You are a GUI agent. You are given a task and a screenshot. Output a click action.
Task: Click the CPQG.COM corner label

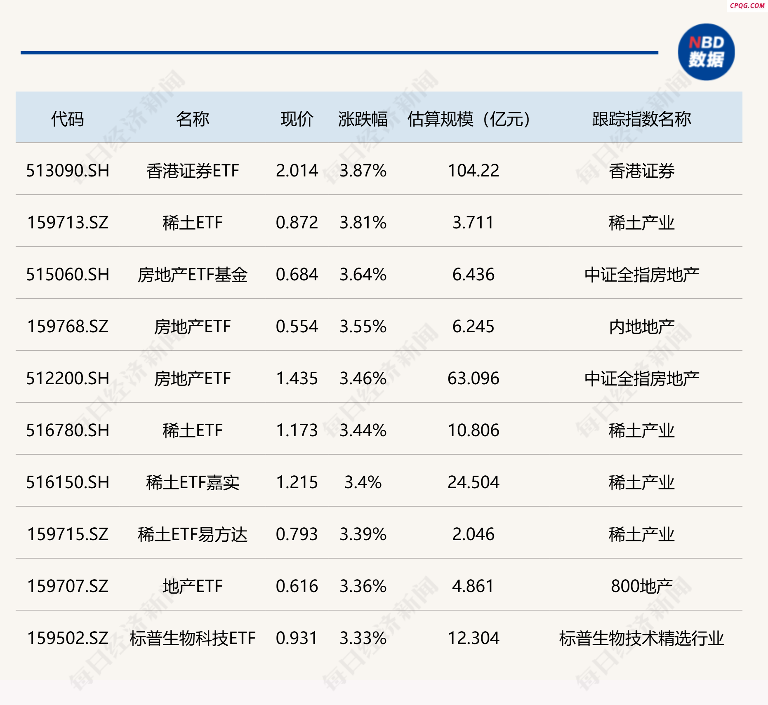click(747, 6)
